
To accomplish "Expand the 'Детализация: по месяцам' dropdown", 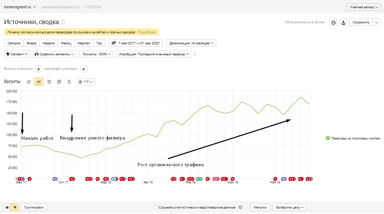I will click(x=191, y=43).
